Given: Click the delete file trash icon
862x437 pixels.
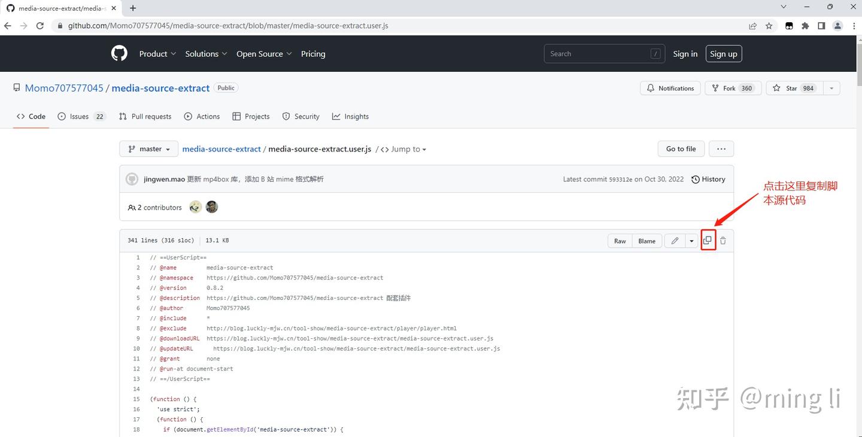Looking at the screenshot, I should click(723, 241).
